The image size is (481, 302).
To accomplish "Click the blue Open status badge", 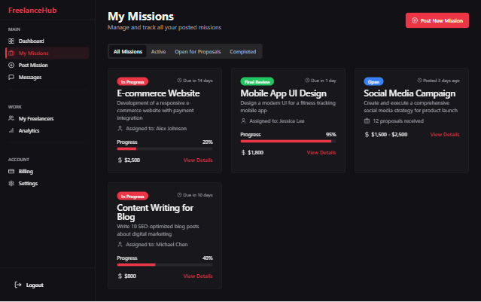I will pos(373,81).
